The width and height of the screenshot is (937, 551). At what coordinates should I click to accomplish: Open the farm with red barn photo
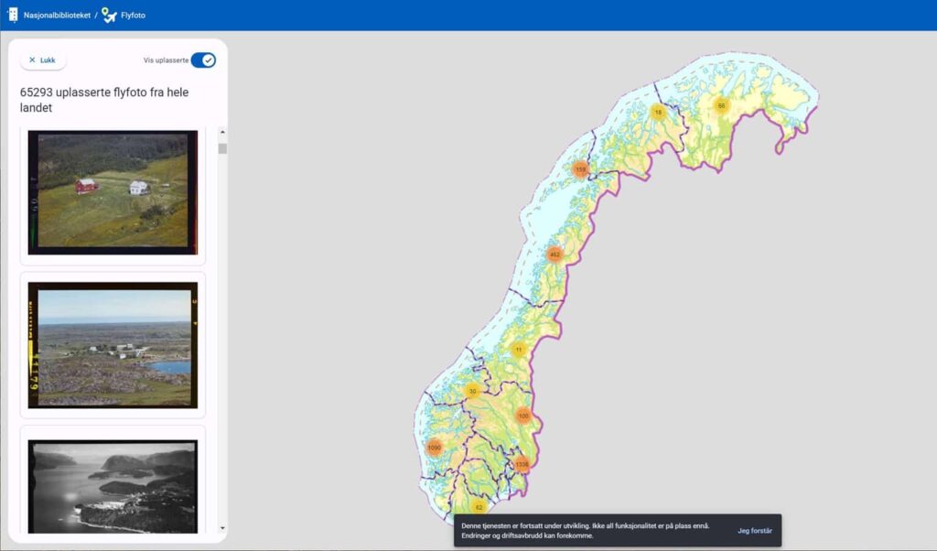click(113, 192)
